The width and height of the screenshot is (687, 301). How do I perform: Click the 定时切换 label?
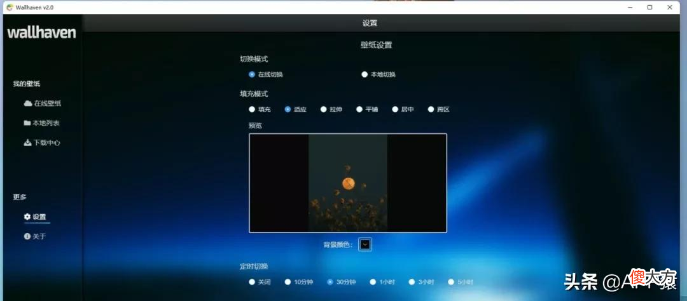click(254, 267)
